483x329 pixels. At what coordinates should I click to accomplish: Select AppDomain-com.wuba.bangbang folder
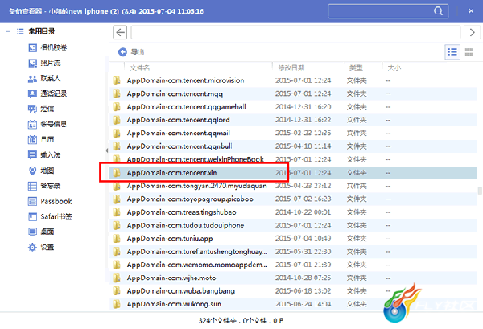[x=181, y=291]
